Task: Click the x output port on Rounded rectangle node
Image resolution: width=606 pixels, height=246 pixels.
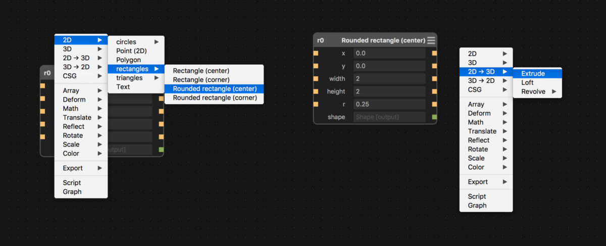Action: pyautogui.click(x=434, y=53)
